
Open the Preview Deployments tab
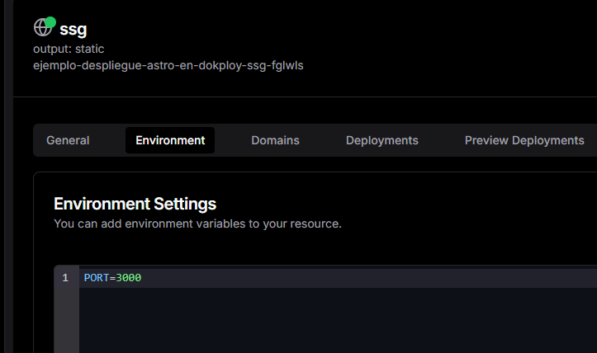pos(524,140)
